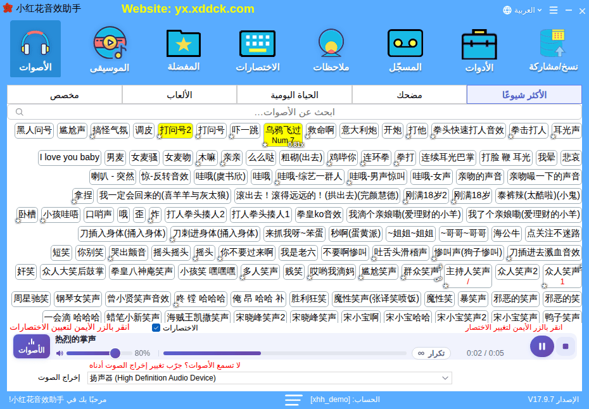The height and width of the screenshot is (409, 589).
Task: Open the الموسيقى music section
Action: [110, 49]
